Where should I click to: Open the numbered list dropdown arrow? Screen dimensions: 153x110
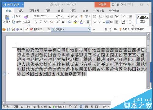tap(104, 16)
